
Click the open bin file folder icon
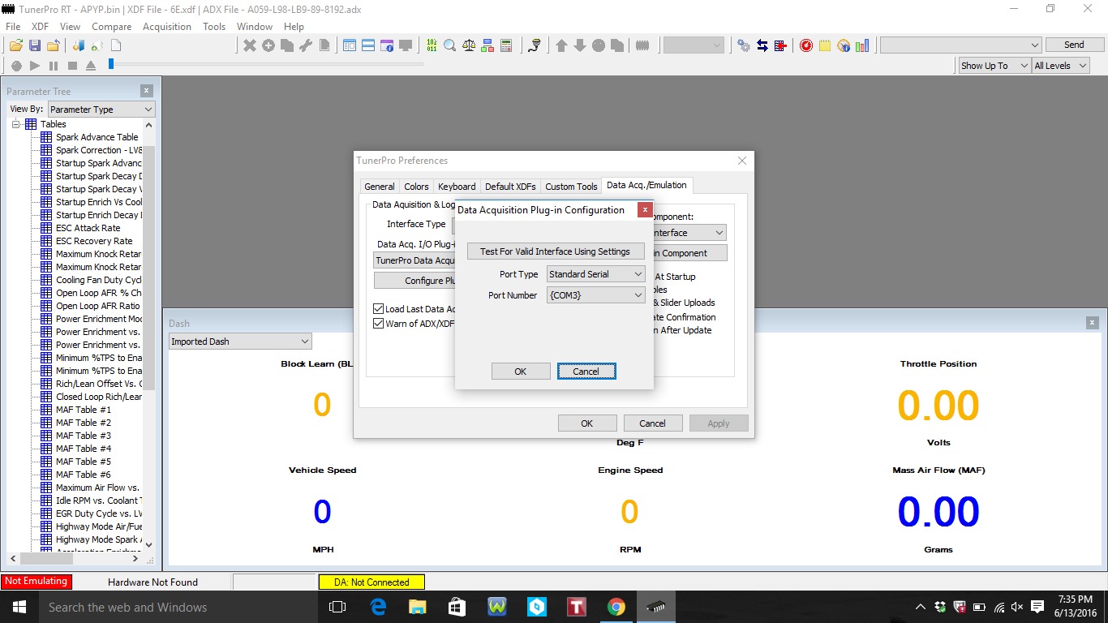pos(16,45)
